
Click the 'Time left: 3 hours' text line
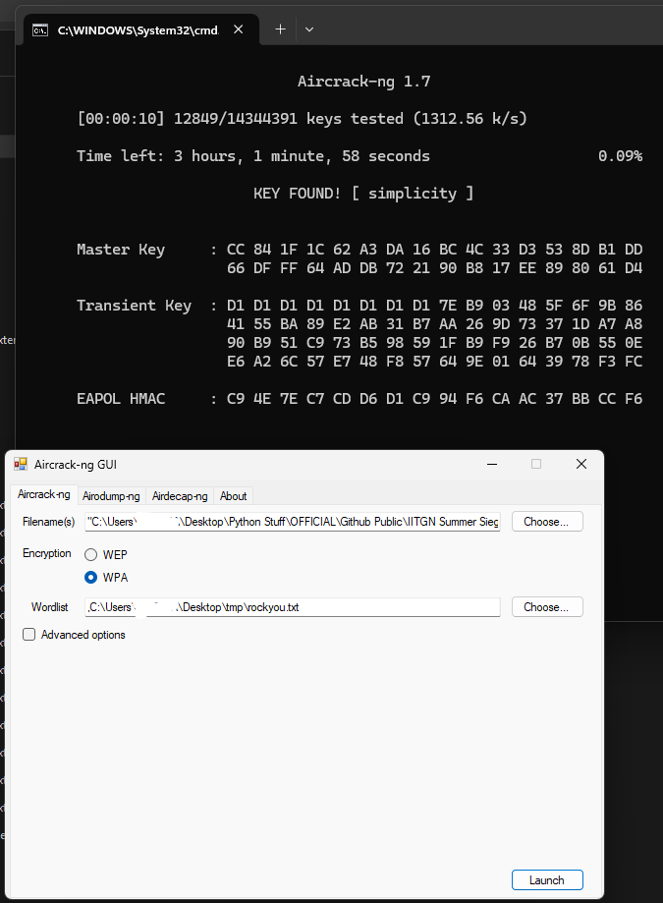[253, 156]
